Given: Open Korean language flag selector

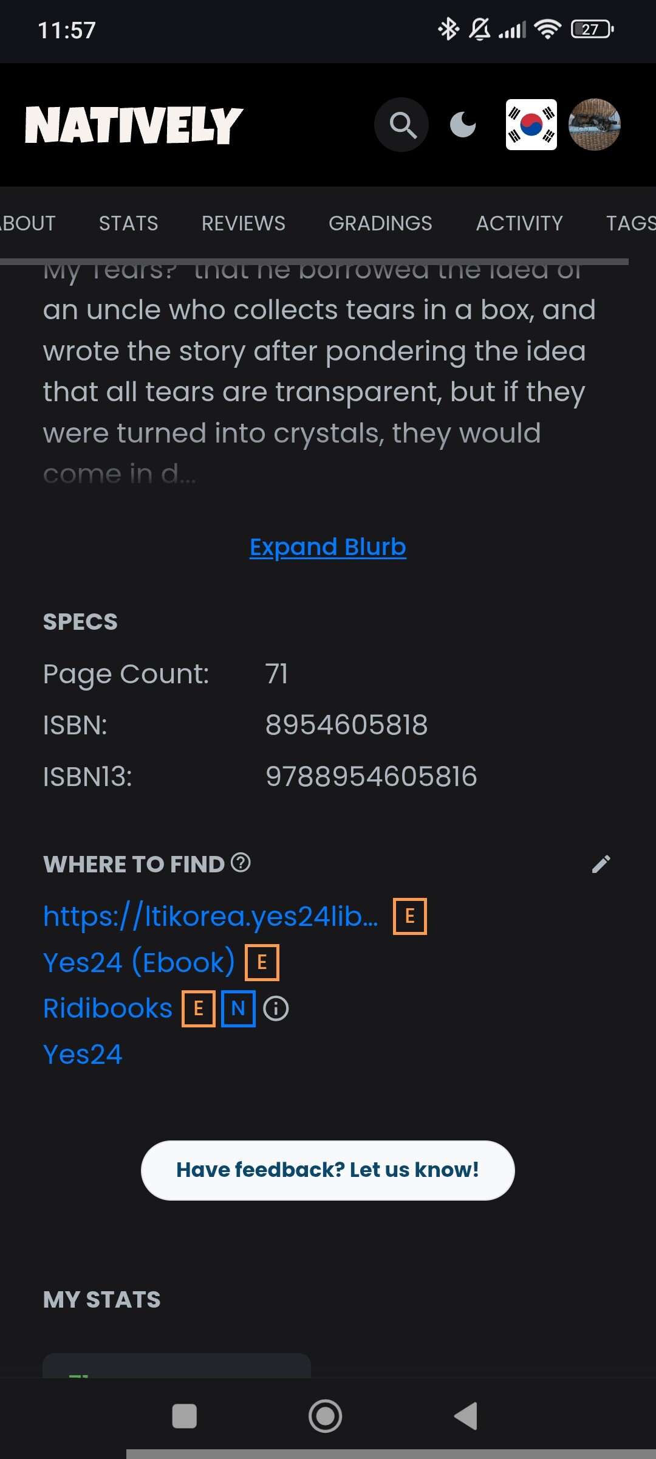Looking at the screenshot, I should [x=531, y=125].
